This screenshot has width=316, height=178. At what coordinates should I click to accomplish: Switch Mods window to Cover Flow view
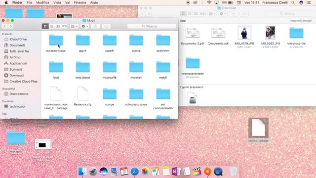[x=65, y=26]
